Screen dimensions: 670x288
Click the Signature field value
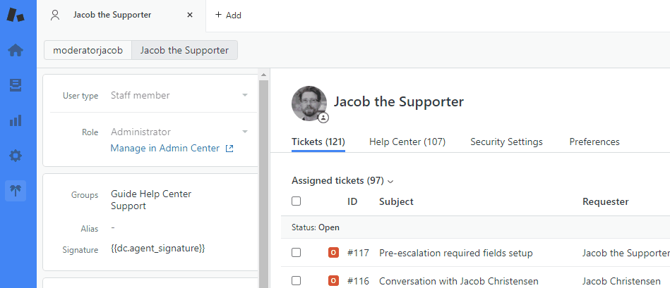[x=157, y=249]
